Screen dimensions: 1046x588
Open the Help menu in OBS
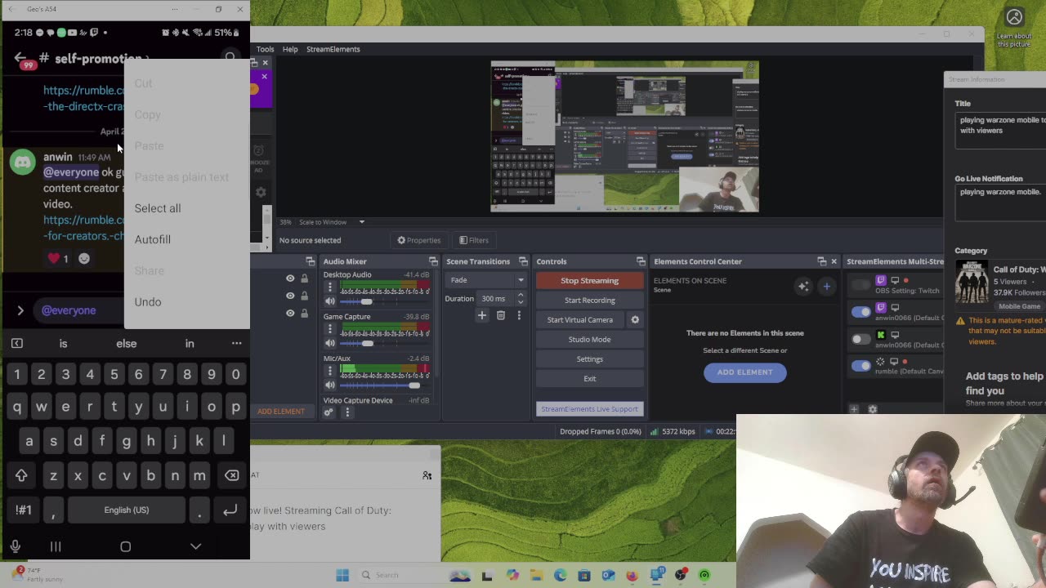[290, 49]
